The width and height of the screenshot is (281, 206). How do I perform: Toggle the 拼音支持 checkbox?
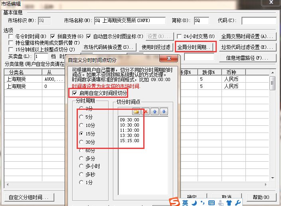tap(53, 36)
